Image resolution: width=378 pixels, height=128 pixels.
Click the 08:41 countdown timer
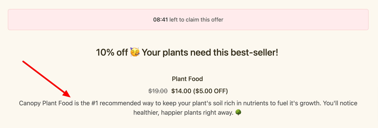(160, 20)
